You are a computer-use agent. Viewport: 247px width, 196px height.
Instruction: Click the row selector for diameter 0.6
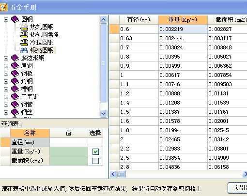click(x=114, y=29)
